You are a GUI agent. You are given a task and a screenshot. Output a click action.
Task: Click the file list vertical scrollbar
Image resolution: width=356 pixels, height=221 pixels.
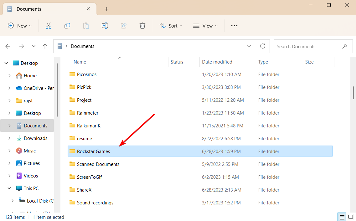353,93
